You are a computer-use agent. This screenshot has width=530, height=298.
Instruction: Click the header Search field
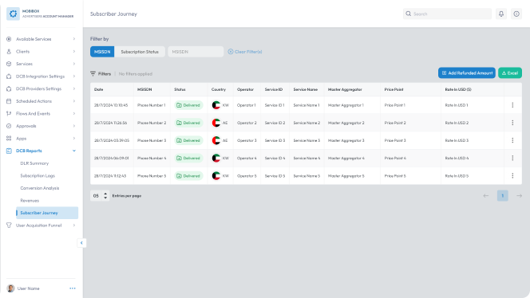[447, 14]
